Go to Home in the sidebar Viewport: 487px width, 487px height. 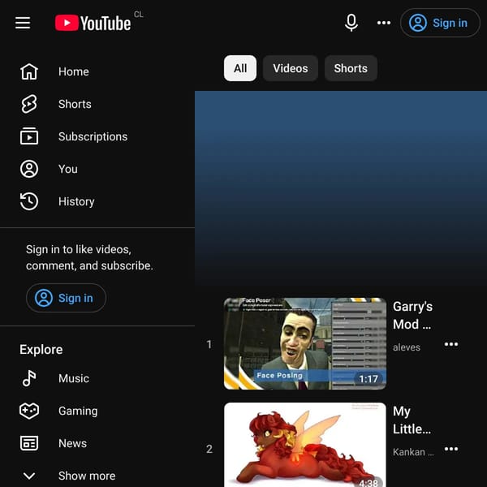pos(74,71)
